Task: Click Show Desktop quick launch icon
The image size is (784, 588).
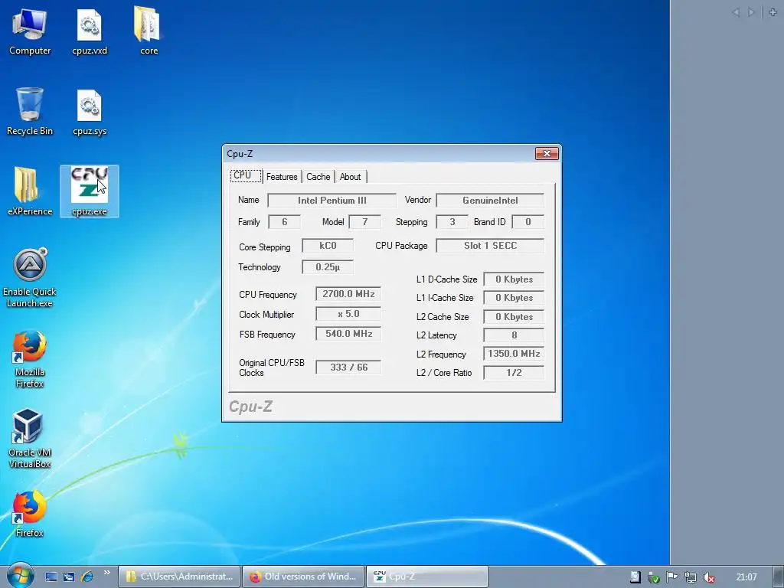Action: pos(51,577)
